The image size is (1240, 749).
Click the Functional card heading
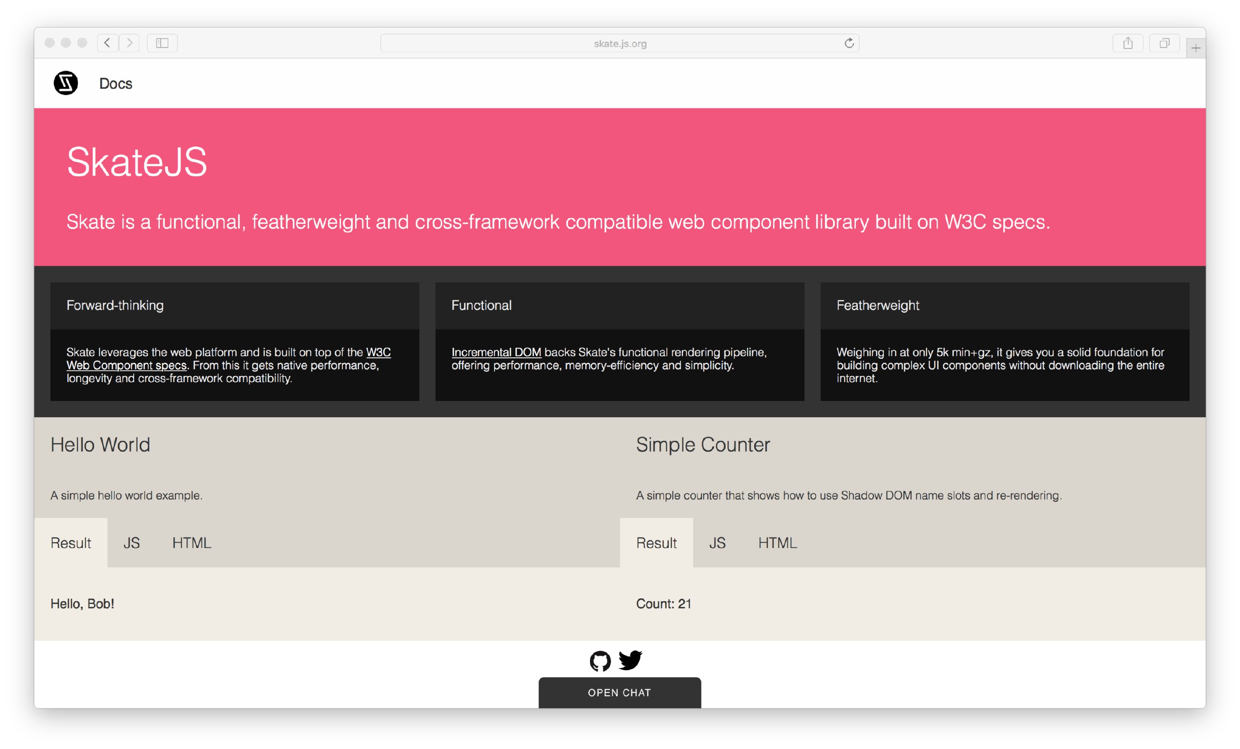tap(481, 306)
